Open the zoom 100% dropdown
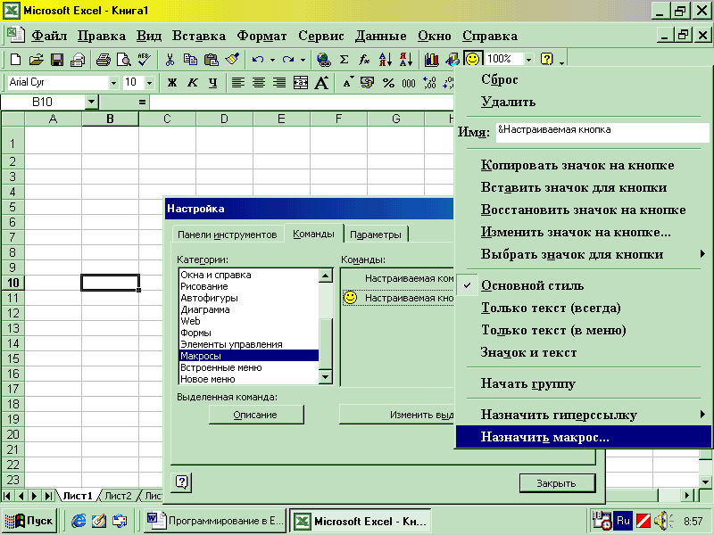 (x=528, y=59)
